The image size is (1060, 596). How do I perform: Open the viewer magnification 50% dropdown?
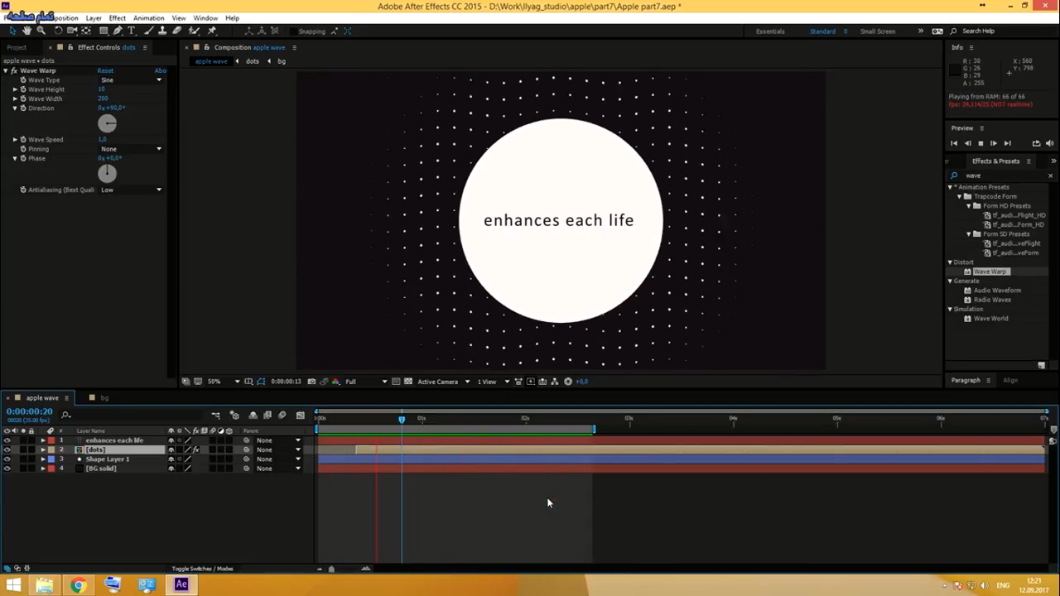[224, 382]
